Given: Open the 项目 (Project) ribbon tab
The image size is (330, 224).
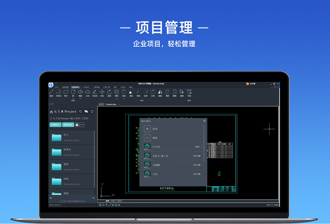Looking at the screenshot, I should pos(115,87).
